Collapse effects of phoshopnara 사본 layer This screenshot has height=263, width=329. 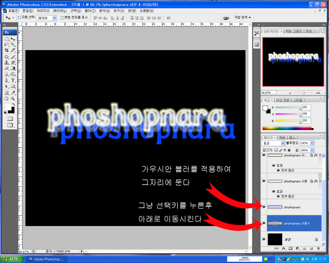(x=320, y=181)
